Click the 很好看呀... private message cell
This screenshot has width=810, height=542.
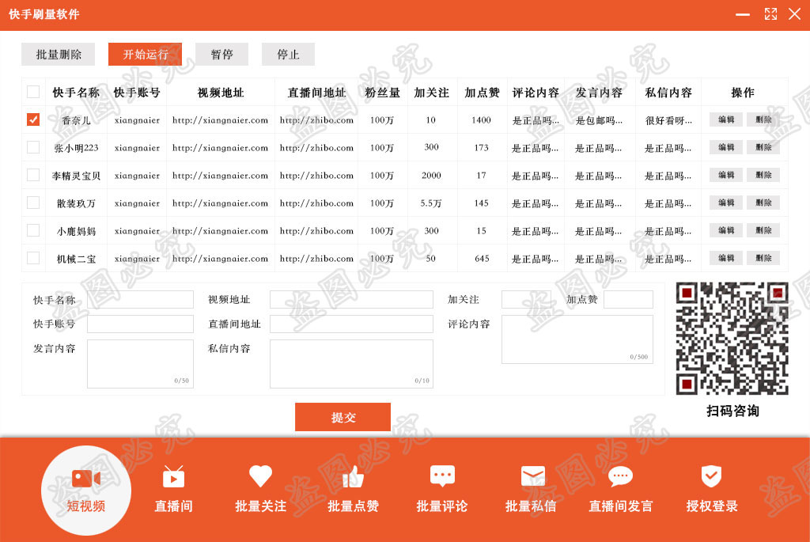[x=668, y=120]
